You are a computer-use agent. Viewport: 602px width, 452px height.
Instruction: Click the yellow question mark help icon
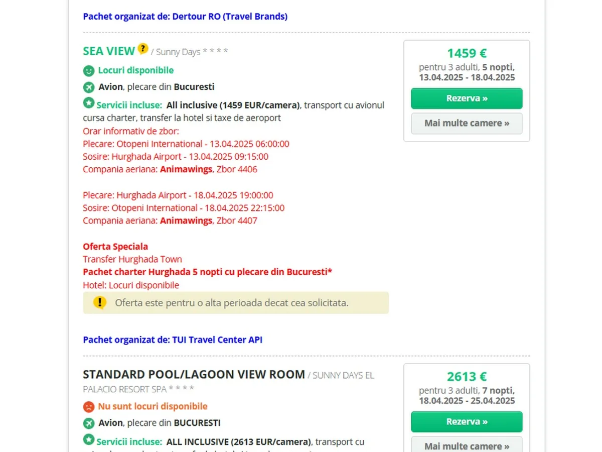pyautogui.click(x=143, y=49)
